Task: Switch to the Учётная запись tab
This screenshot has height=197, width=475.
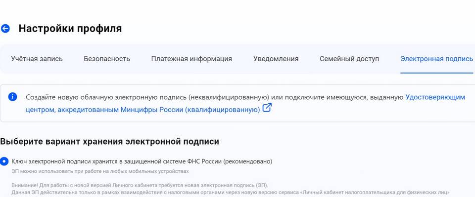Action: click(x=37, y=59)
